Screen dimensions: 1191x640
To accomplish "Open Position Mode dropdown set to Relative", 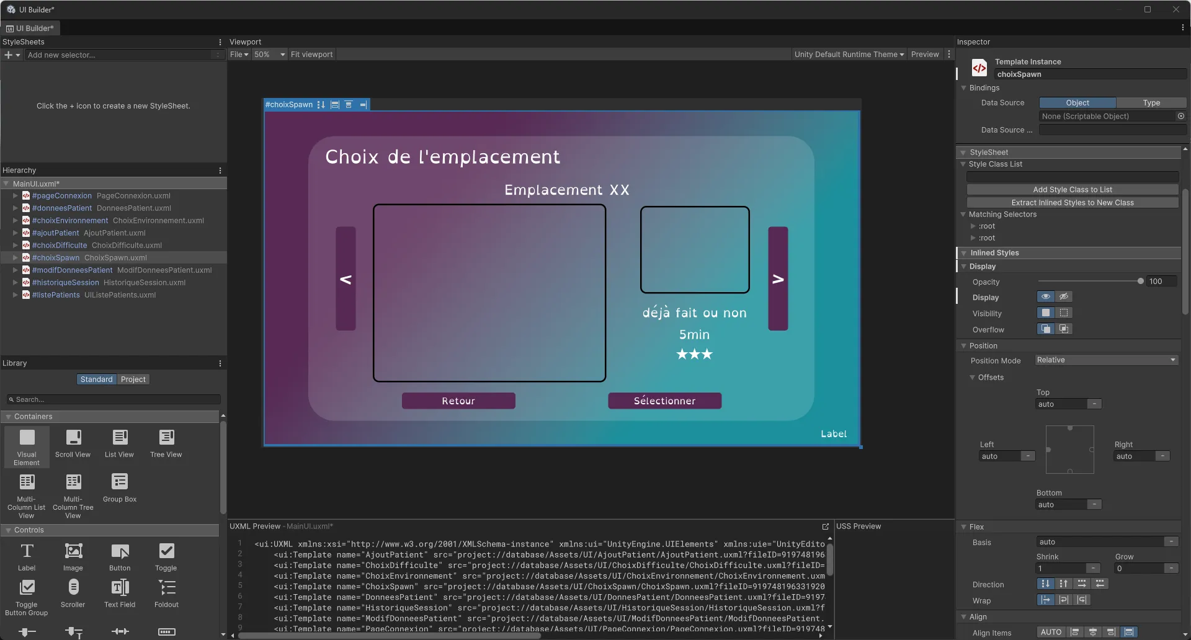I will click(x=1107, y=360).
